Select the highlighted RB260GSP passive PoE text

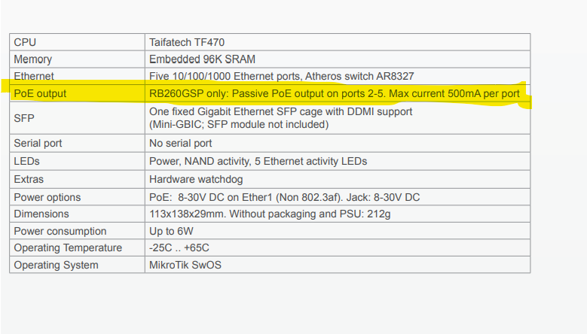coord(334,93)
